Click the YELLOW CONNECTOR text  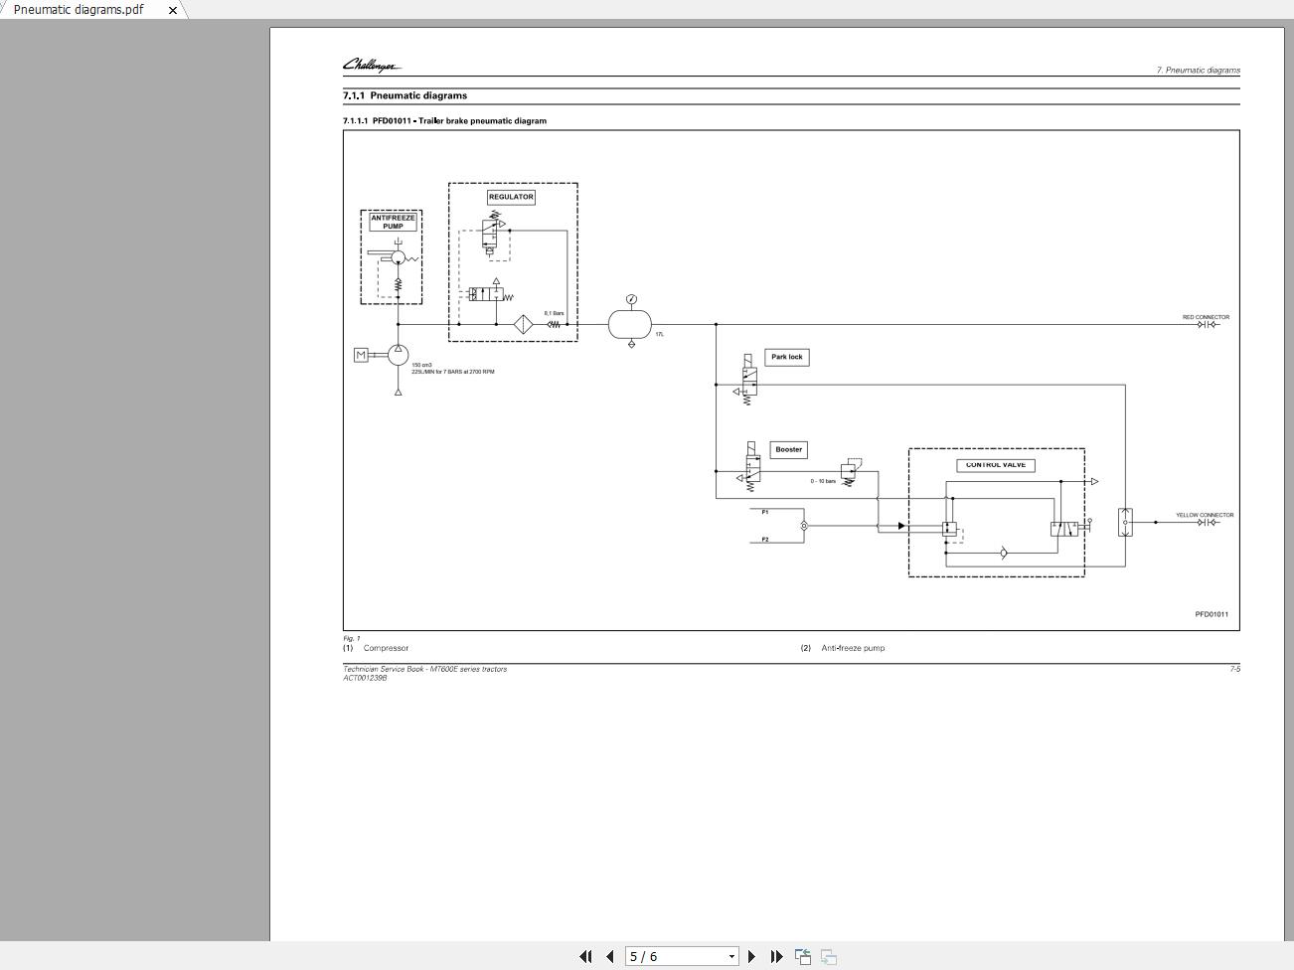1205,515
